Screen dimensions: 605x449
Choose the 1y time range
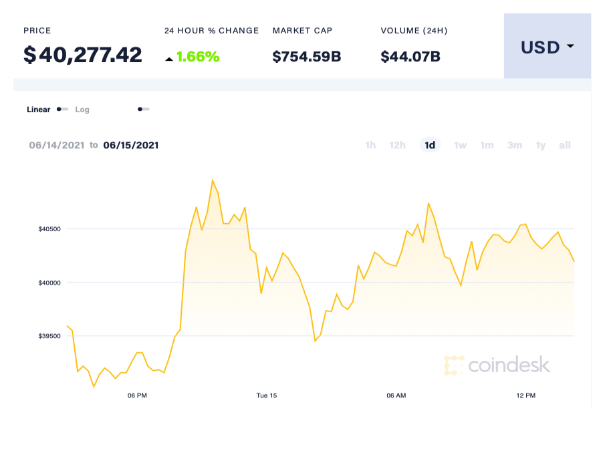(x=540, y=145)
